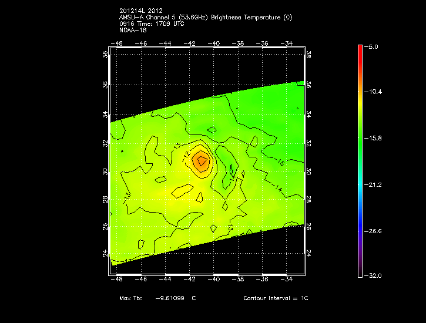Click the -40 longitude label on top axis

(x=214, y=43)
